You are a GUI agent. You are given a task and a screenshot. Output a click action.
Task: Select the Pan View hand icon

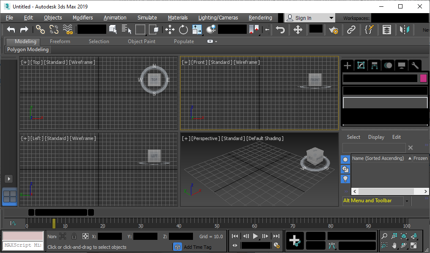394,245
